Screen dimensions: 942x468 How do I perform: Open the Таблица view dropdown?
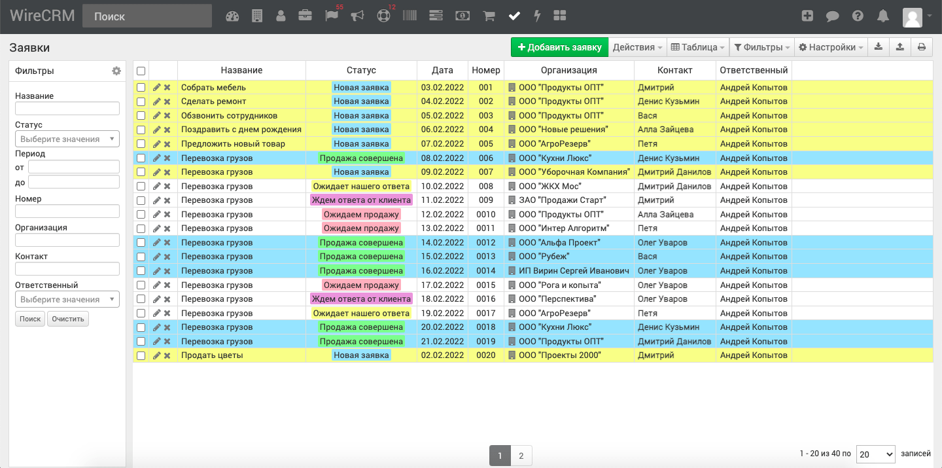click(697, 47)
